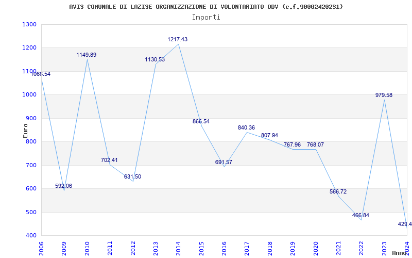Click the 1000 y-axis tick label
This screenshot has width=412, height=258.
coord(29,95)
